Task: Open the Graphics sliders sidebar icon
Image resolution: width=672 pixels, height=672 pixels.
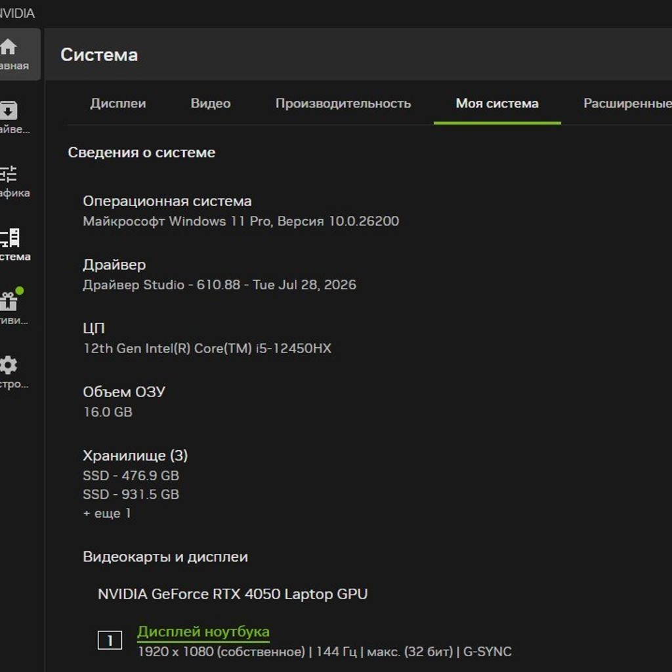Action: click(x=8, y=174)
